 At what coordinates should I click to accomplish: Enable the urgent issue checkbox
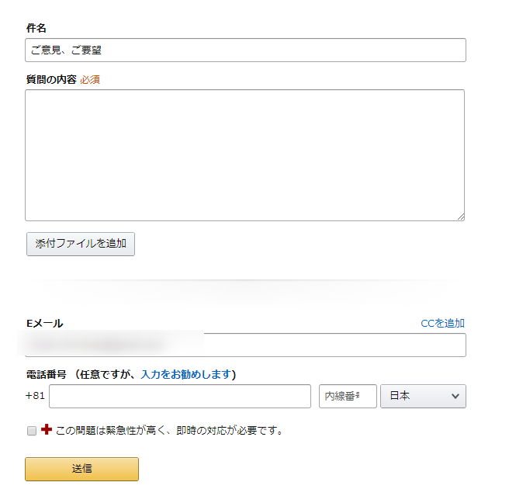point(32,431)
